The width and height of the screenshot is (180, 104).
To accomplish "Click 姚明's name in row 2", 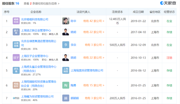I will coord(73,32).
